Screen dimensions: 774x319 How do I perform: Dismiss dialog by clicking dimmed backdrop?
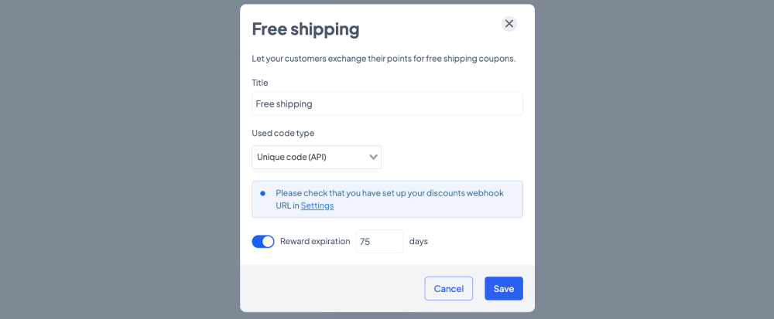tap(120, 159)
